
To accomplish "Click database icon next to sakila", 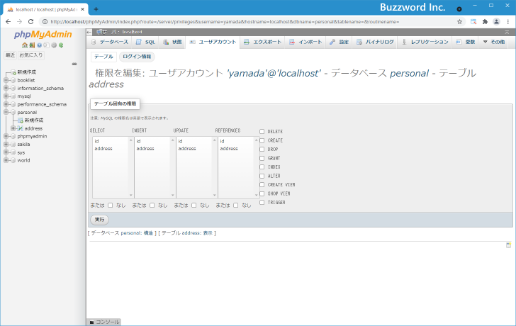I will (13, 144).
